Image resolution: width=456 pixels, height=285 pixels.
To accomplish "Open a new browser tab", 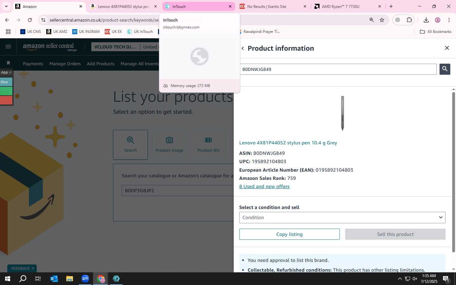I will tap(391, 6).
